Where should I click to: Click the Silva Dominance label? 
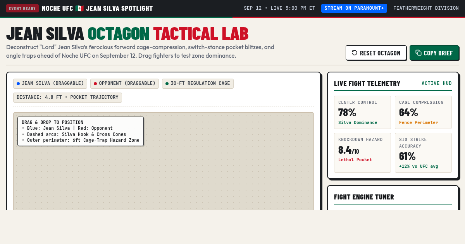point(358,122)
